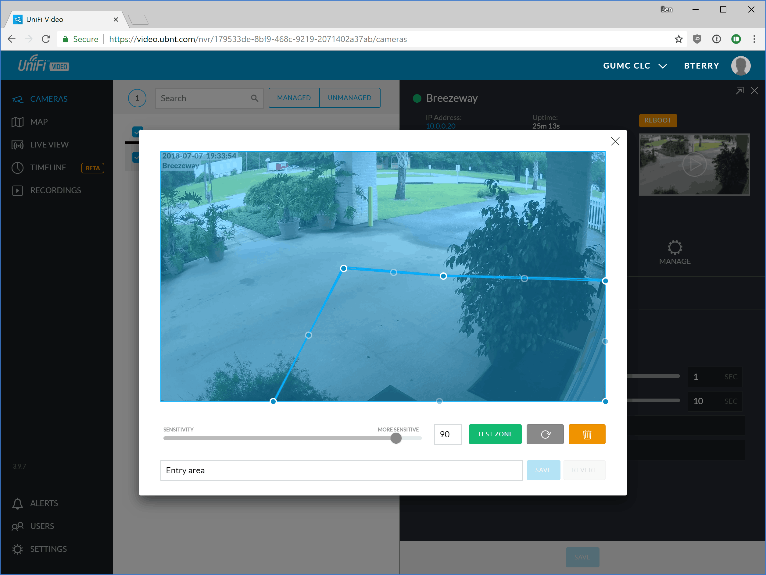Image resolution: width=766 pixels, height=575 pixels.
Task: Click the midpoint handle on bottom edge
Action: click(x=439, y=401)
